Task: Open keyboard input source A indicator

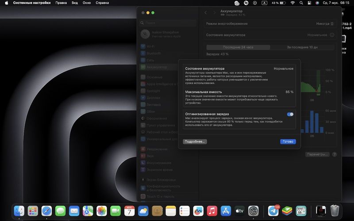Action: (264, 3)
